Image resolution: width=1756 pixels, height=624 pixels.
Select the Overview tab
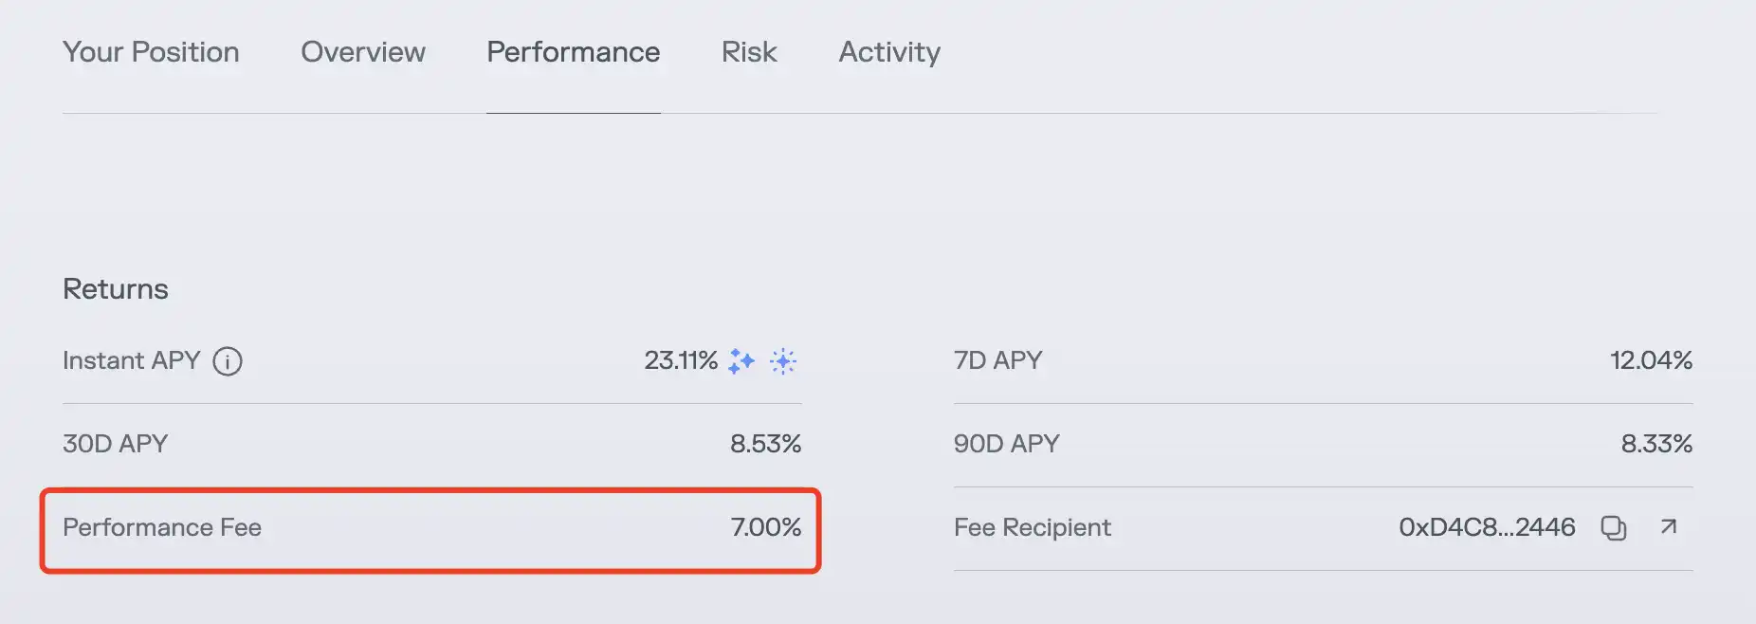(362, 52)
